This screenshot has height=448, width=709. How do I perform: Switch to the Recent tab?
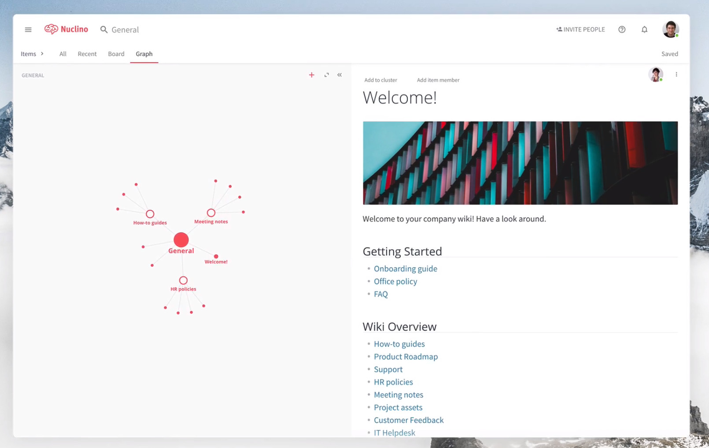click(87, 54)
